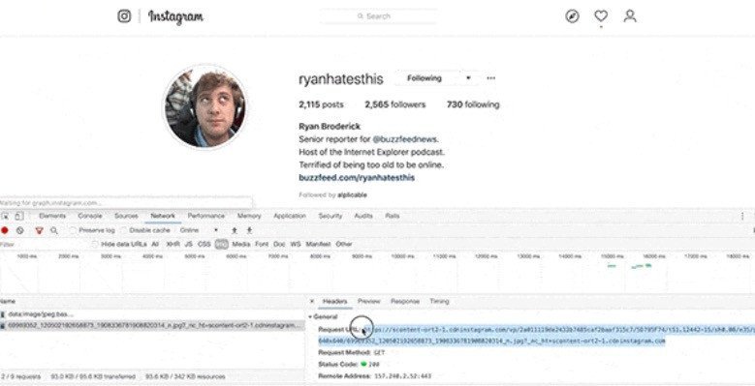755x386 pixels.
Task: Open the heart activity notifications icon
Action: click(x=601, y=15)
